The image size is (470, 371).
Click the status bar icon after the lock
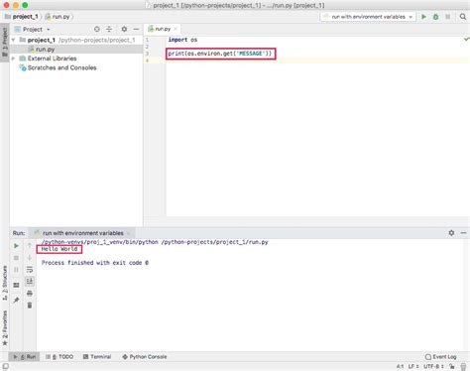463,366
